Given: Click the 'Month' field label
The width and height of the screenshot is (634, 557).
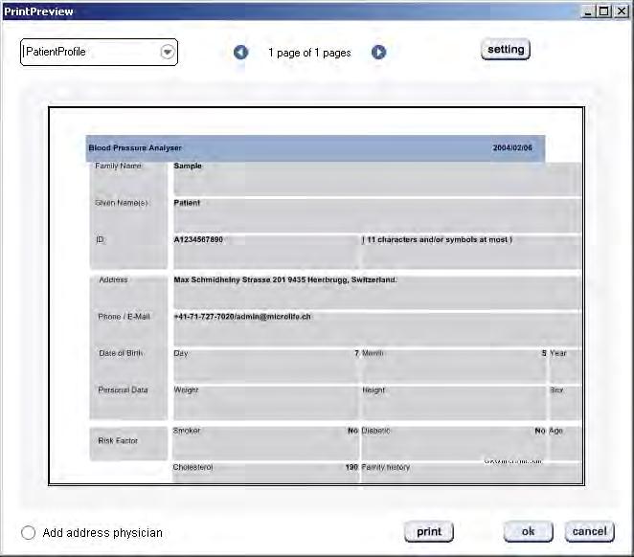Looking at the screenshot, I should [x=373, y=353].
